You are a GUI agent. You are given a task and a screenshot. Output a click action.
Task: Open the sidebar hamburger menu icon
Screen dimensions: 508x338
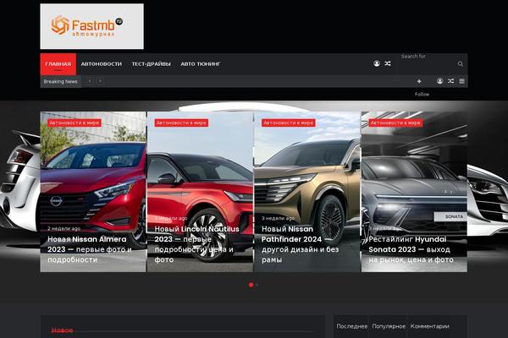(461, 81)
